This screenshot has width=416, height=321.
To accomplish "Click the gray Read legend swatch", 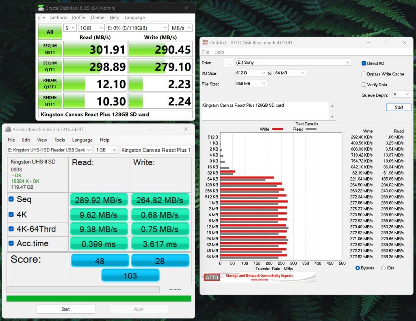I will coord(311,129).
